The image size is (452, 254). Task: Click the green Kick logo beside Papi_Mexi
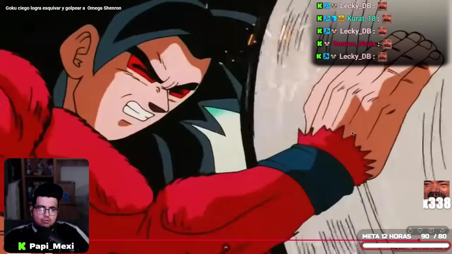[x=22, y=246]
